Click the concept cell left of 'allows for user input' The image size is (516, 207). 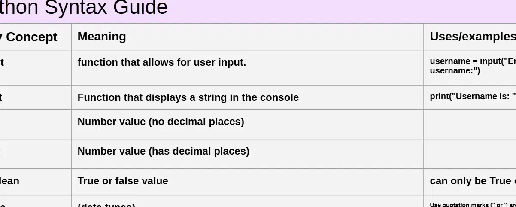(36, 68)
